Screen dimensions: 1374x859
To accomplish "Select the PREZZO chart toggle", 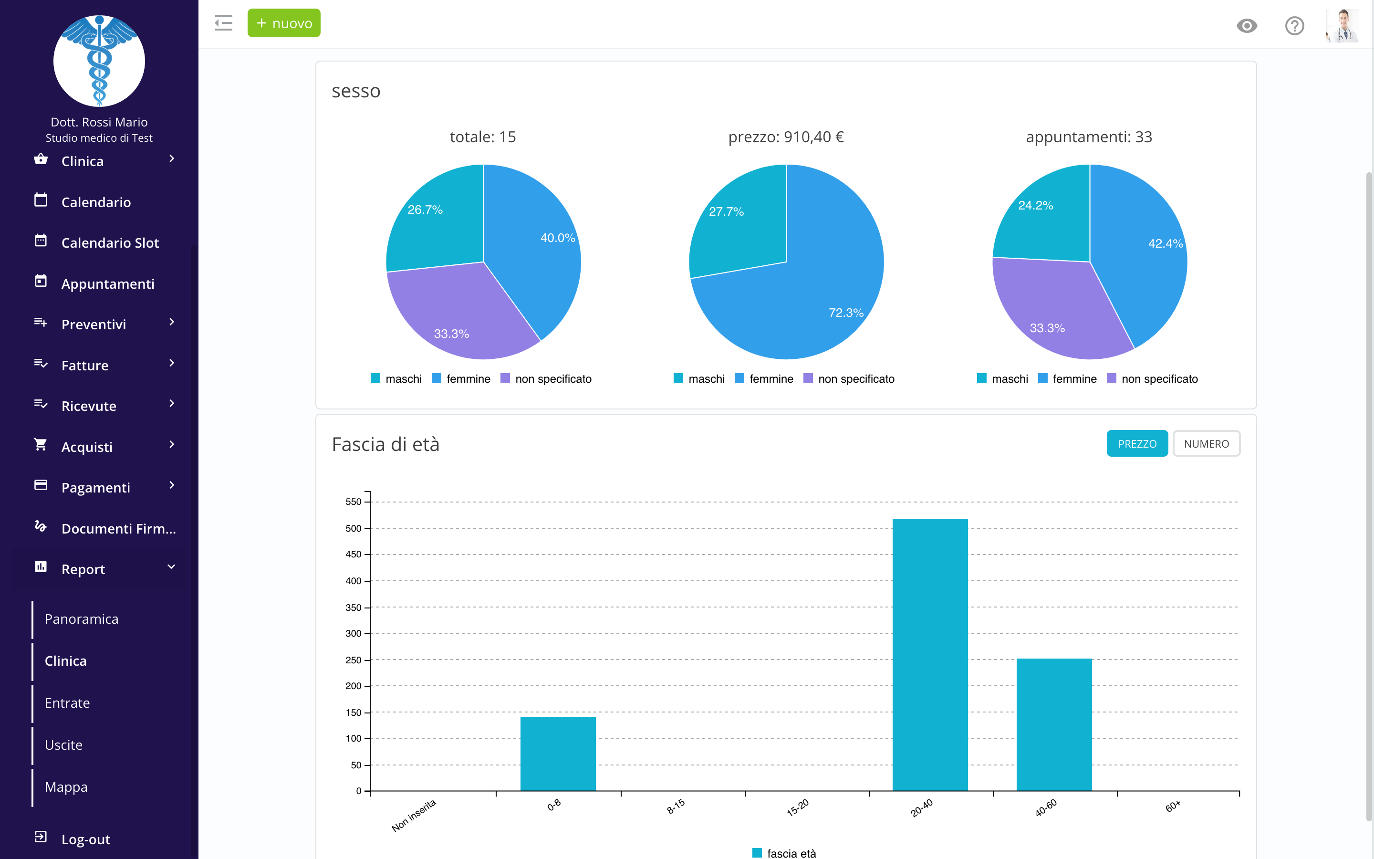I will tap(1137, 444).
